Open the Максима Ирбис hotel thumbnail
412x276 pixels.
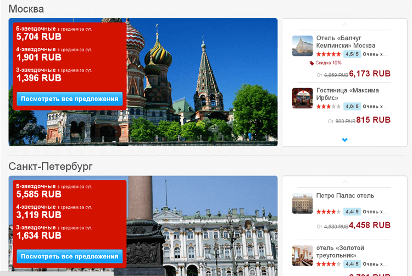[x=302, y=98]
